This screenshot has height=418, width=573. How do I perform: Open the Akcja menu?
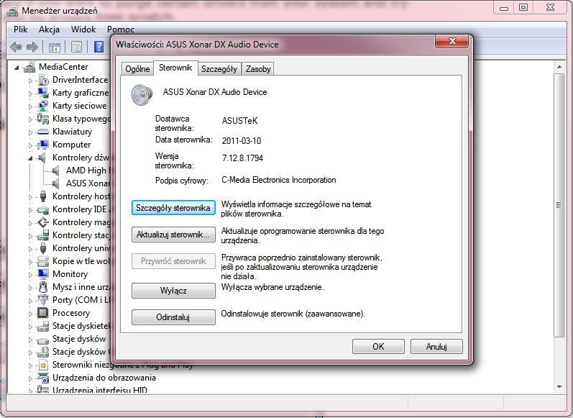(x=49, y=29)
